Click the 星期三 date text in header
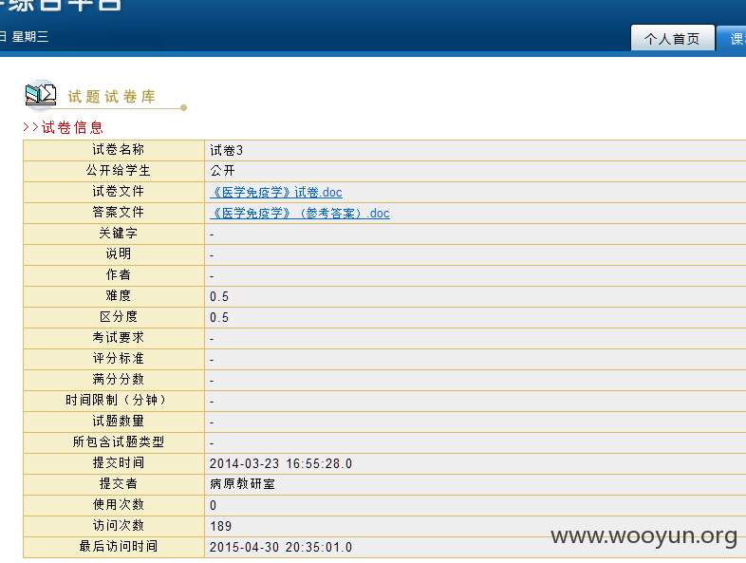746x563 pixels. tap(30, 37)
